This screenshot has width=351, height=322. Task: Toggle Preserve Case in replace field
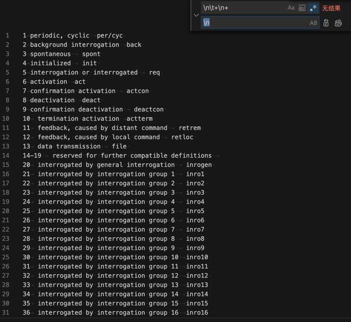313,23
